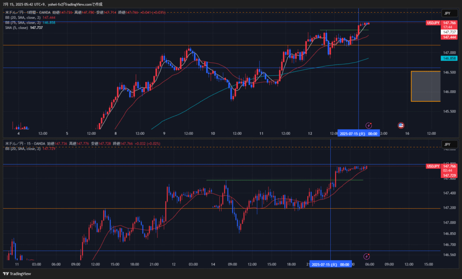
Task: Click the white 147.737 price label
Action: point(449,32)
